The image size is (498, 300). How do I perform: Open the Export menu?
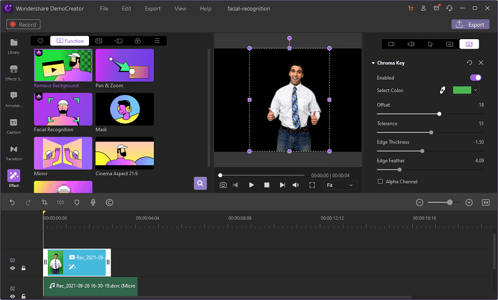coord(152,9)
